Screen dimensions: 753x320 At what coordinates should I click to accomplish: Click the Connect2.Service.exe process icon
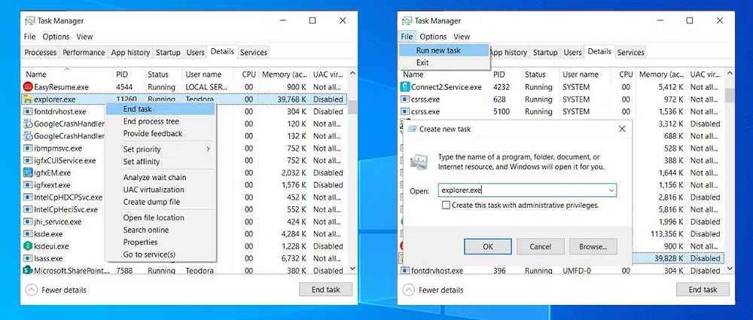point(404,87)
